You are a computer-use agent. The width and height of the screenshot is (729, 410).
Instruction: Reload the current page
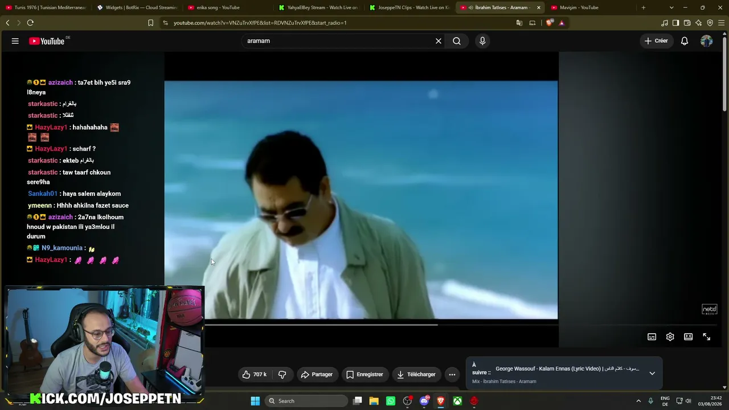coord(30,23)
